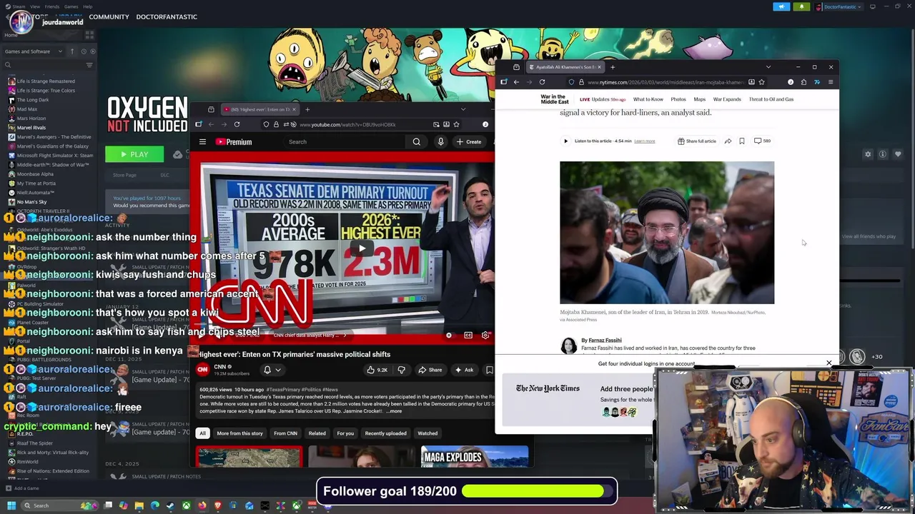This screenshot has height=514, width=915.
Task: Open Windows Start button
Action: 11,505
